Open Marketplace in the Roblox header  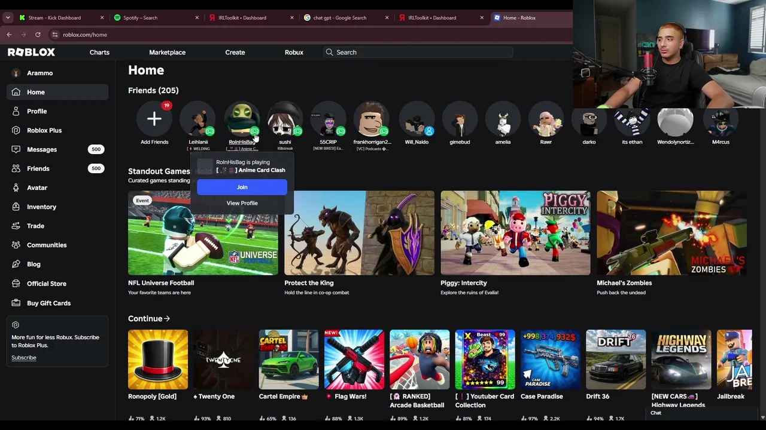pos(167,53)
